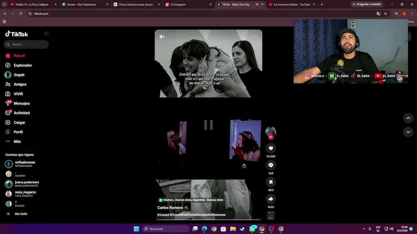The image size is (417, 234).
Task: Open the media controls in Chrome toolbar
Action: (x=396, y=14)
